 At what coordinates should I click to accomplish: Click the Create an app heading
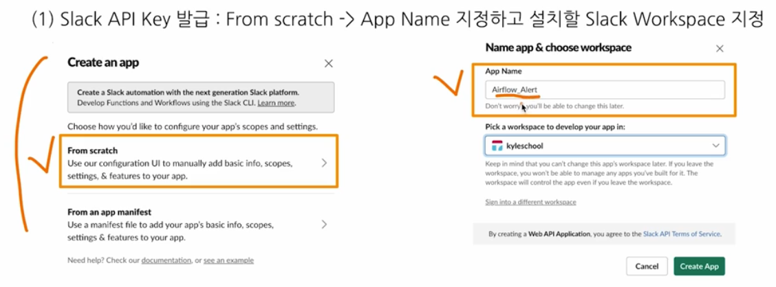coord(103,62)
